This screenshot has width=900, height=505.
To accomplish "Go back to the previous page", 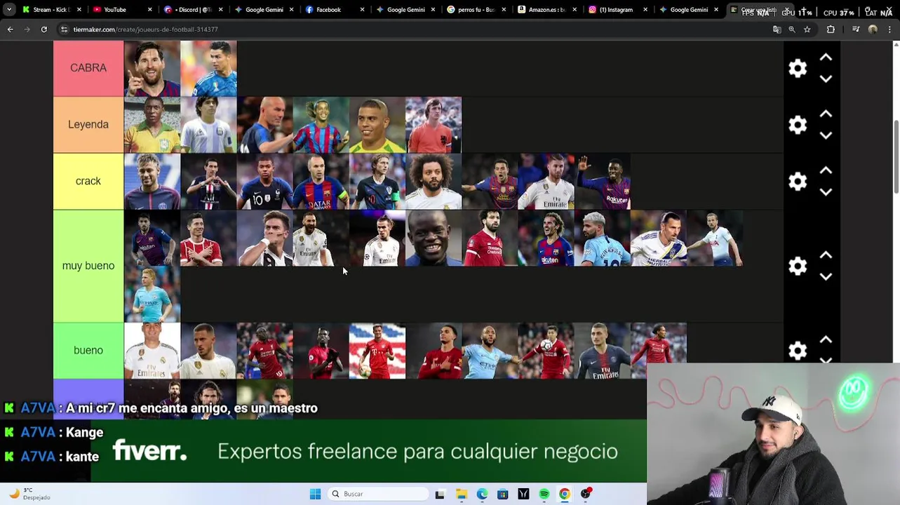I will [x=10, y=29].
